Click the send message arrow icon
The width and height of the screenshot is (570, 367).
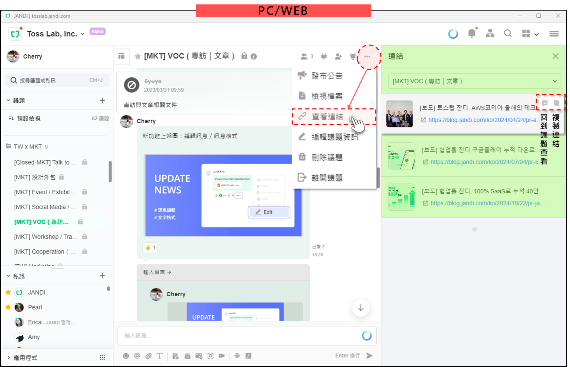[369, 356]
